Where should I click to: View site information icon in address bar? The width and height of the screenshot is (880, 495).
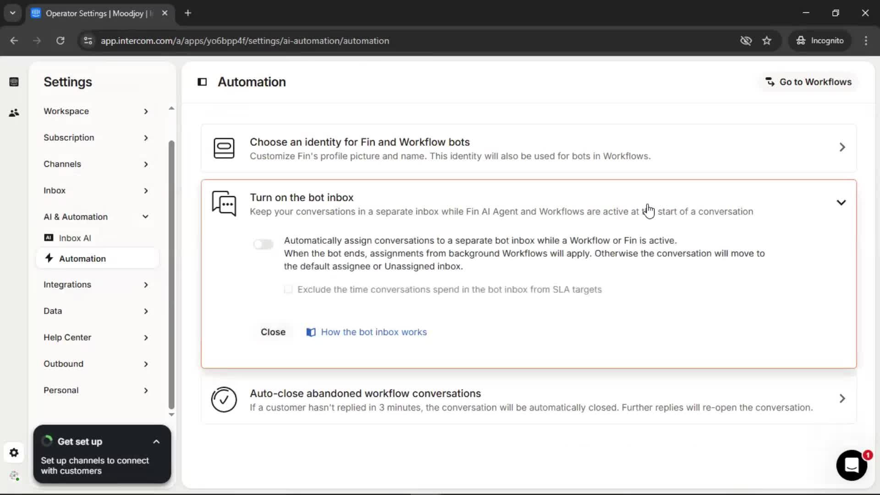pos(88,41)
